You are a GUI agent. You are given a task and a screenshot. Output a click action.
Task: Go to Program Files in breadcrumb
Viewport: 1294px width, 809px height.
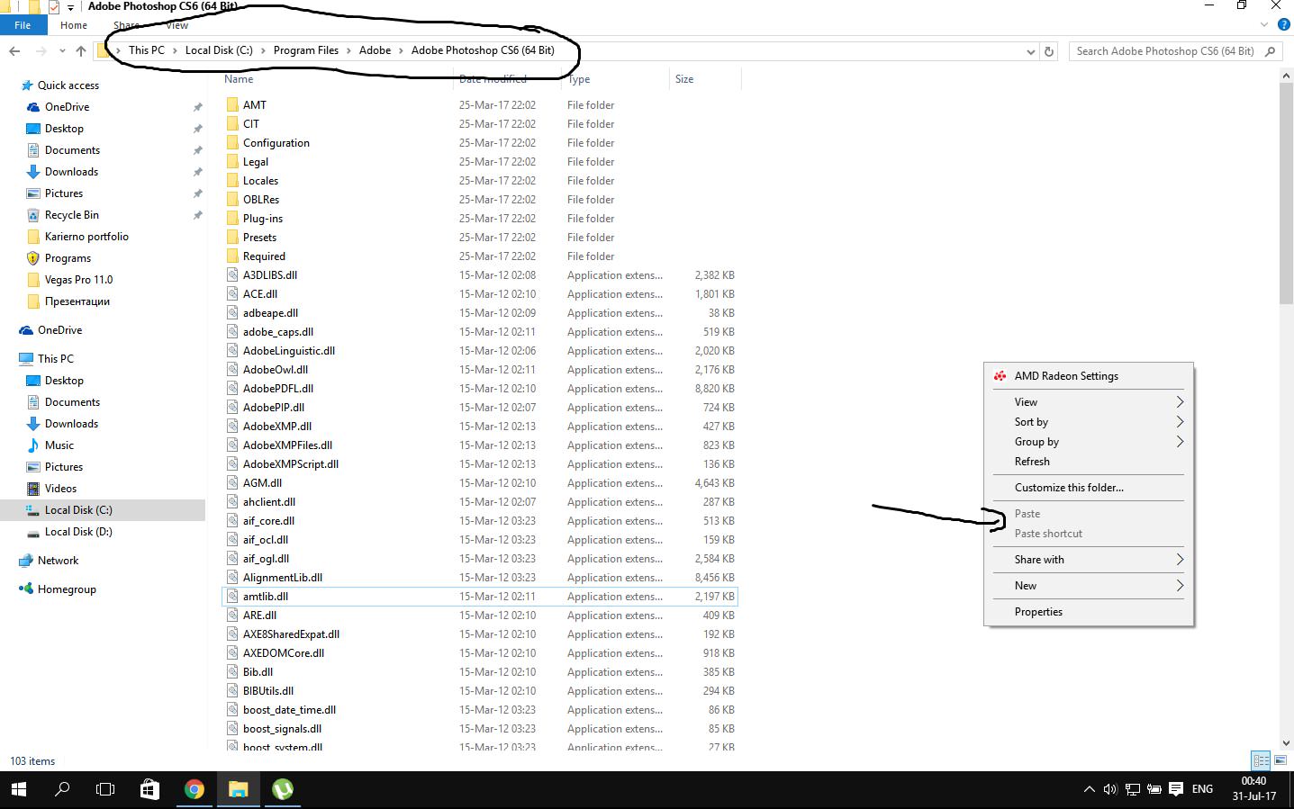[x=306, y=50]
